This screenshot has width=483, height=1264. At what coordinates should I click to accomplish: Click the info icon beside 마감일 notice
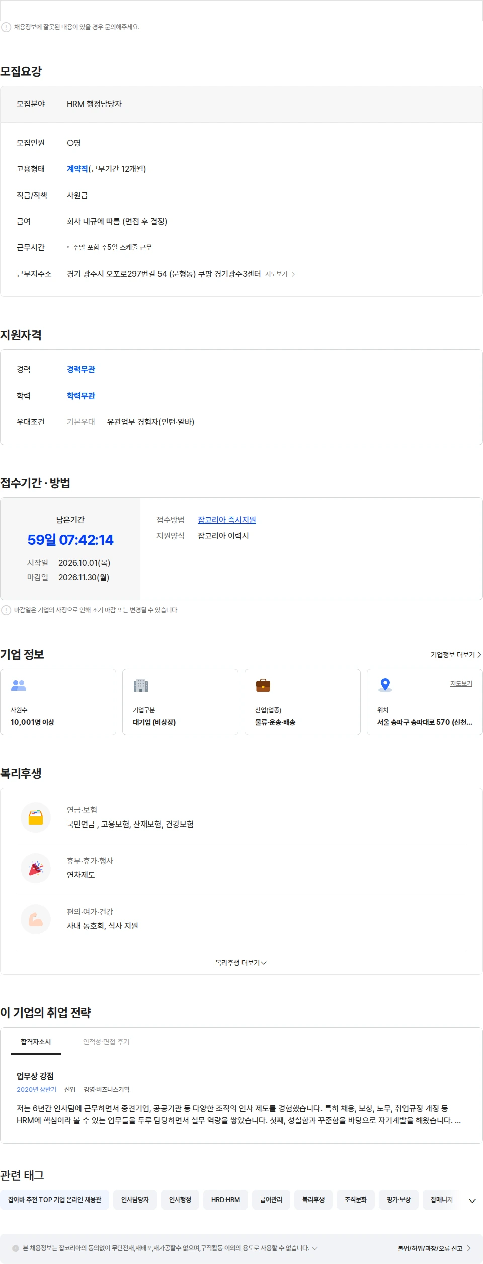(x=6, y=610)
